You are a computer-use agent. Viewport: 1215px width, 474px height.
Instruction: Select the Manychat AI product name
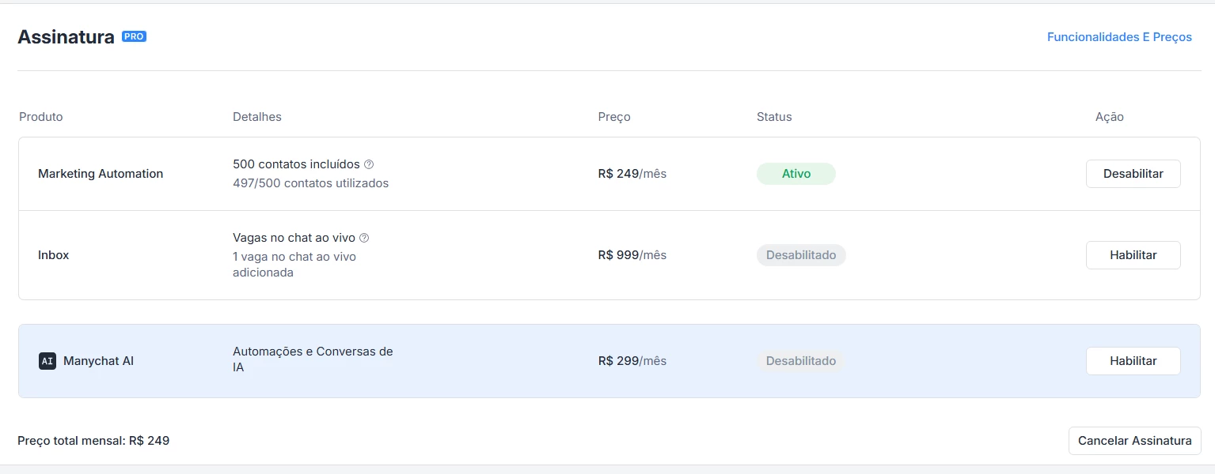(98, 361)
